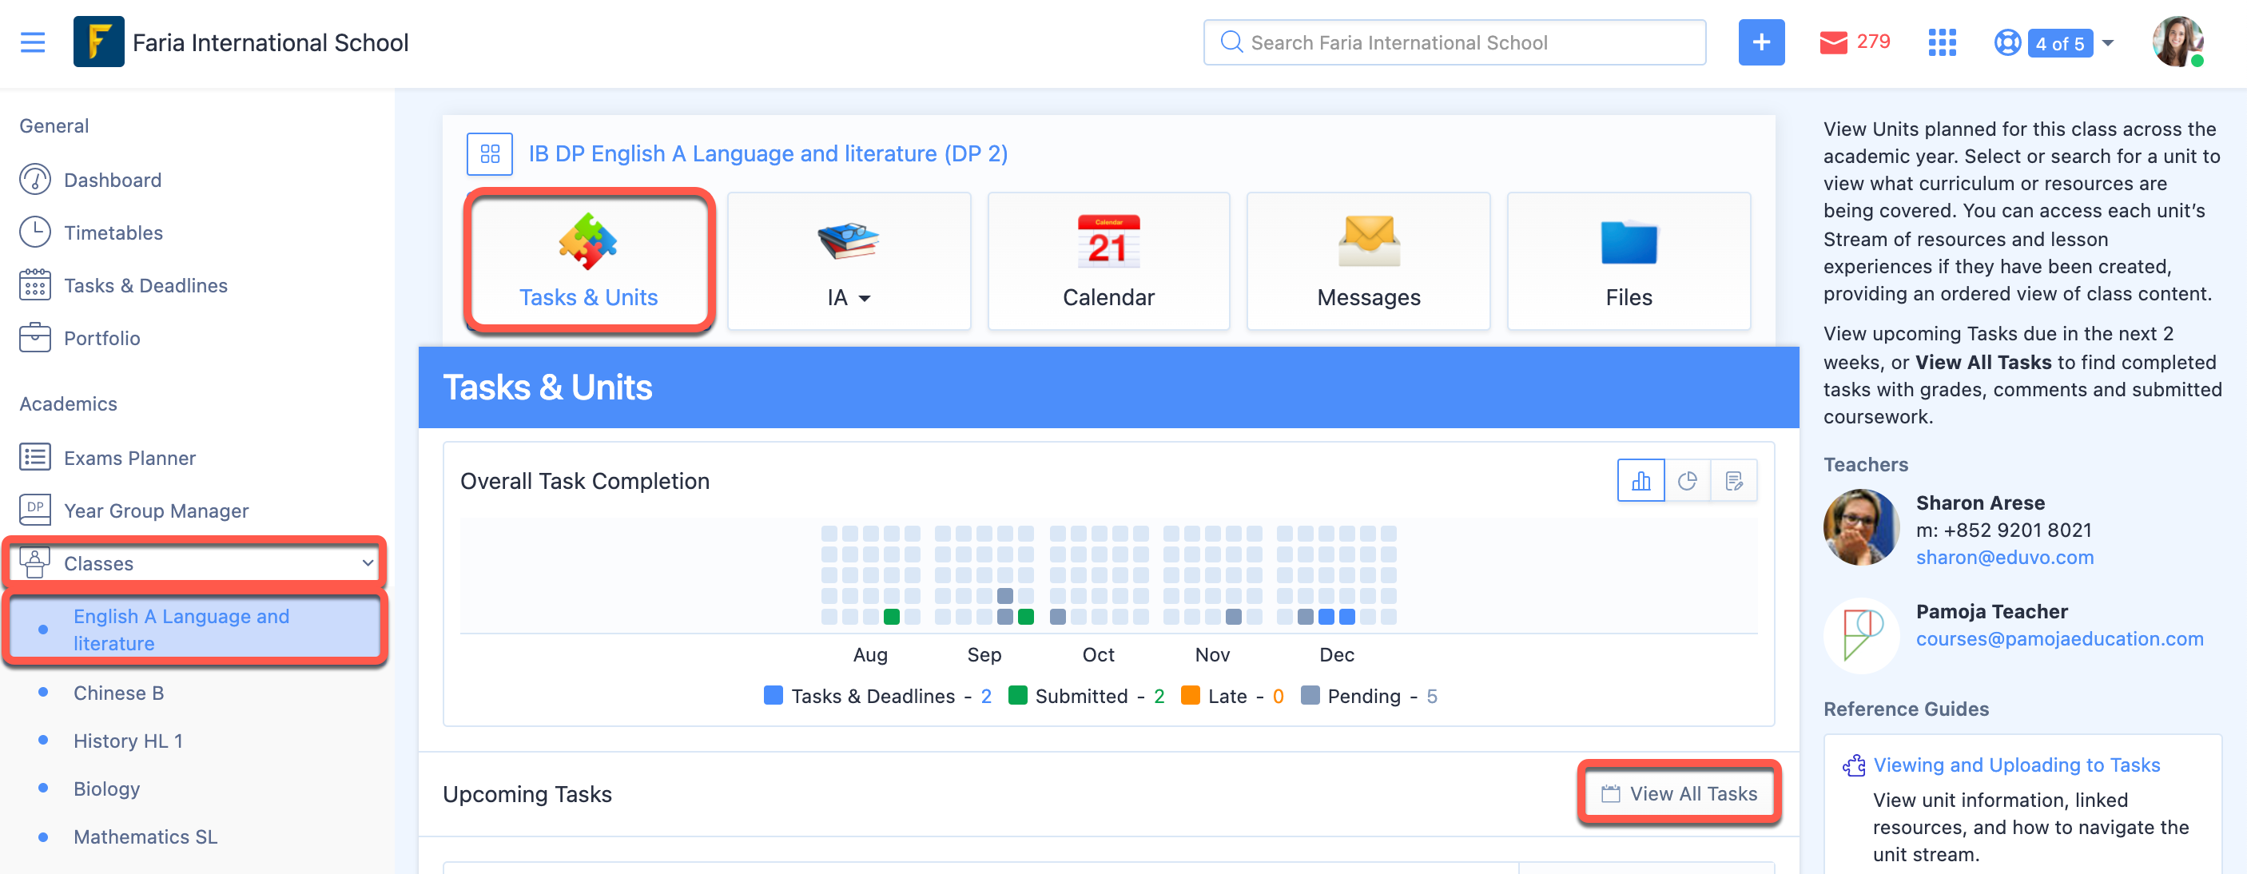Click the green submitted square in Aug
This screenshot has width=2247, height=874.
pyautogui.click(x=892, y=617)
